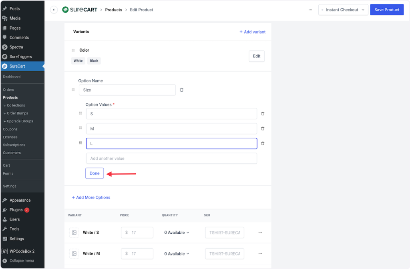
Task: Delete the Size option with trash icon
Action: click(x=181, y=90)
